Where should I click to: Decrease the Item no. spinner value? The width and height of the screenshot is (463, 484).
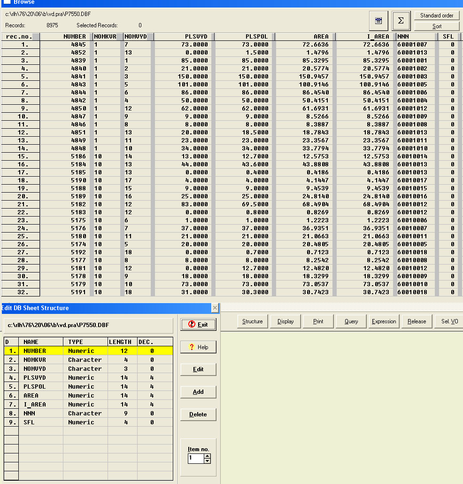(x=207, y=461)
